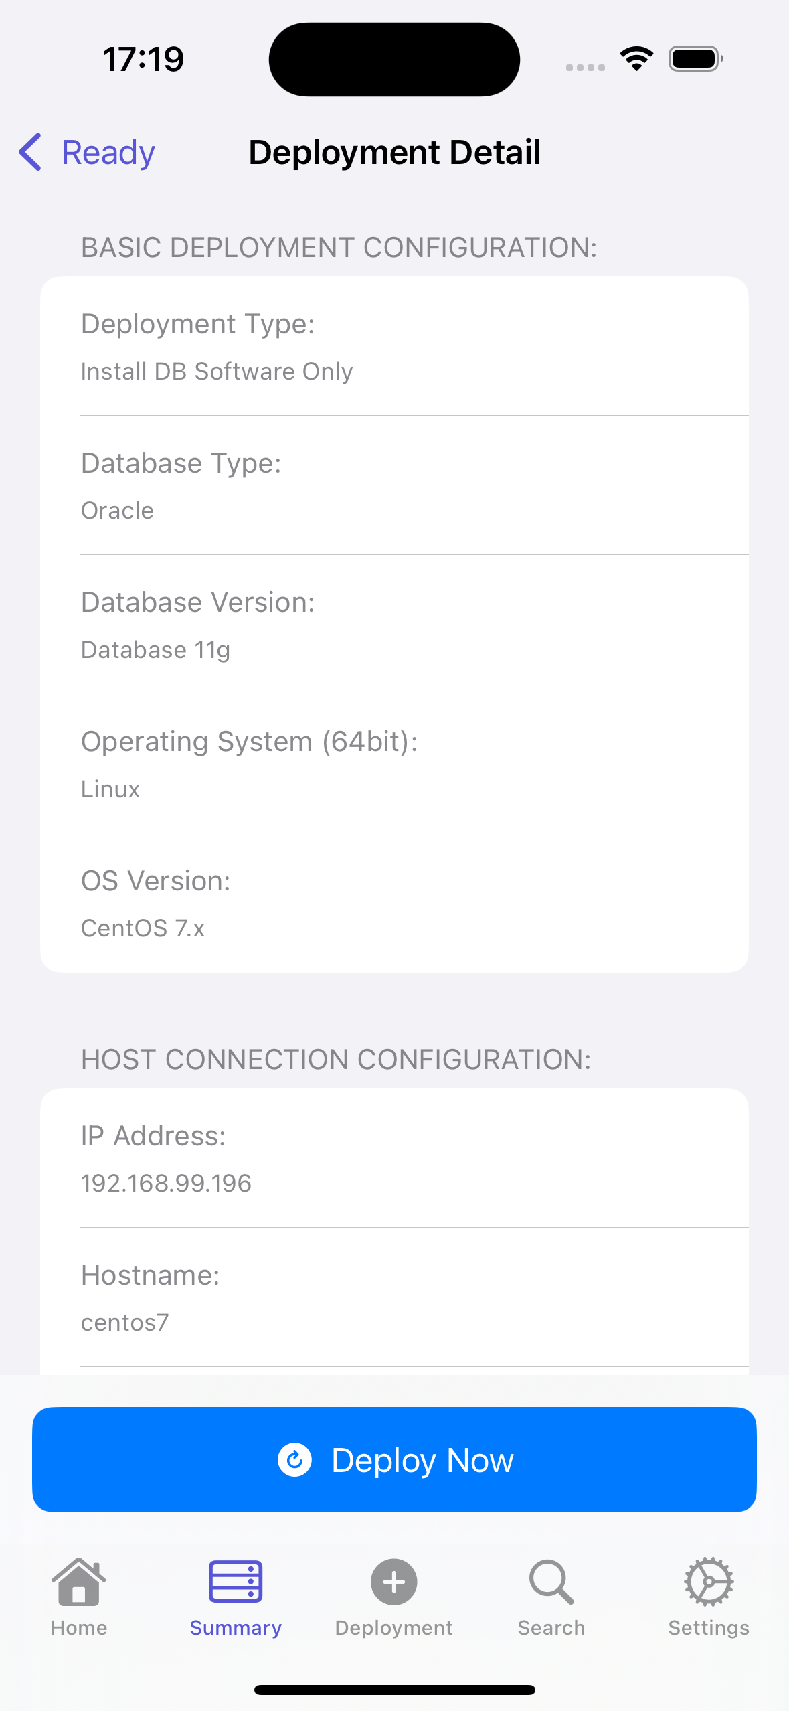Tap the Settings tab label

click(x=709, y=1628)
